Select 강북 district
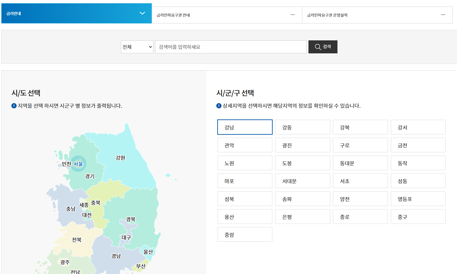Viewport: 457px width, 274px height. (x=360, y=127)
